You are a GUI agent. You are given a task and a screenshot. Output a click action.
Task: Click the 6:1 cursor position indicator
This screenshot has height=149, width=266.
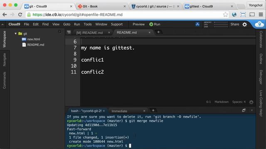click(x=209, y=102)
